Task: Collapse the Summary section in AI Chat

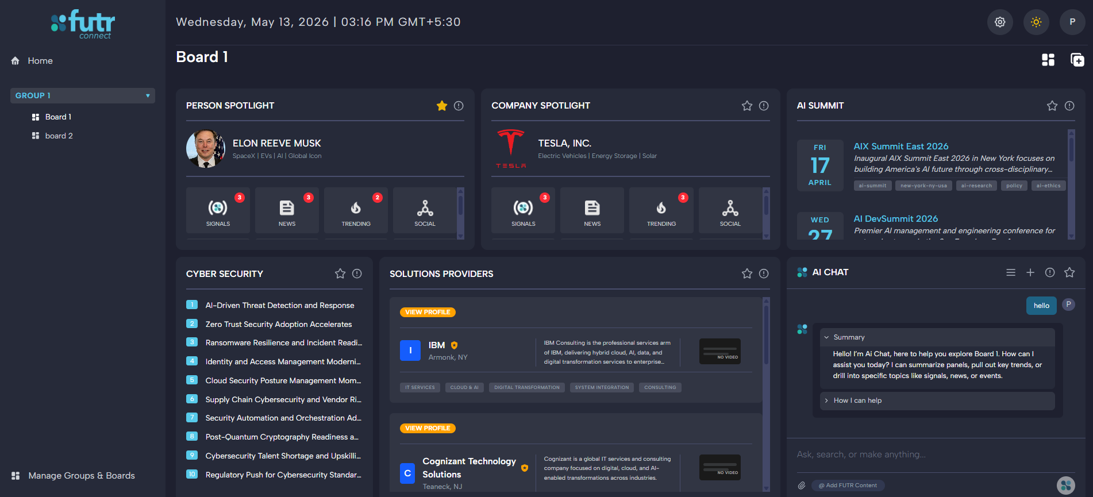Action: tap(937, 337)
